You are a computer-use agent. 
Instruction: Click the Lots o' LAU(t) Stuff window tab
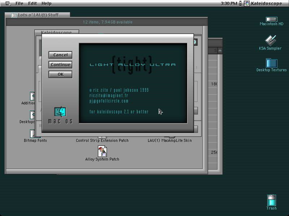pos(38,15)
